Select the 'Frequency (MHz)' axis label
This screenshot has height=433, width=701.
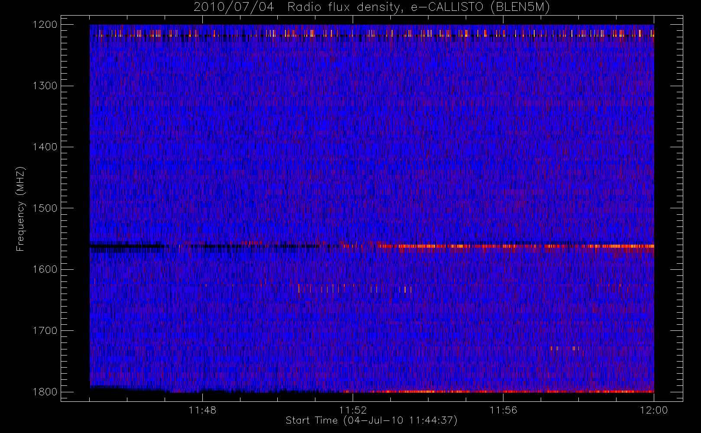tap(20, 209)
